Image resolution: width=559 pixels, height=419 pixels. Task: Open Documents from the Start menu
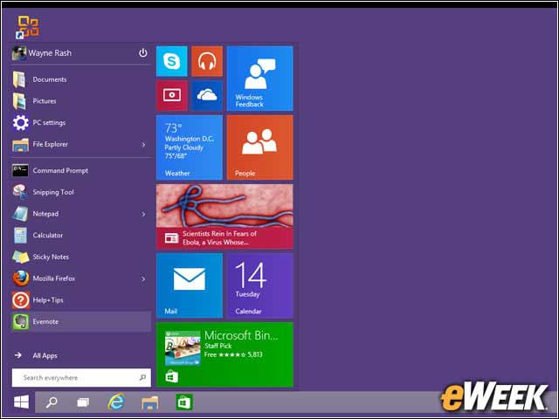coord(81,79)
